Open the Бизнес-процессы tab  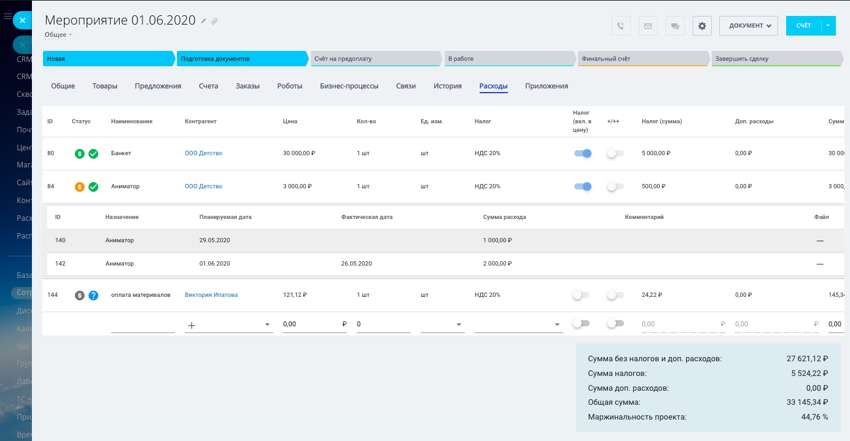[x=349, y=86]
